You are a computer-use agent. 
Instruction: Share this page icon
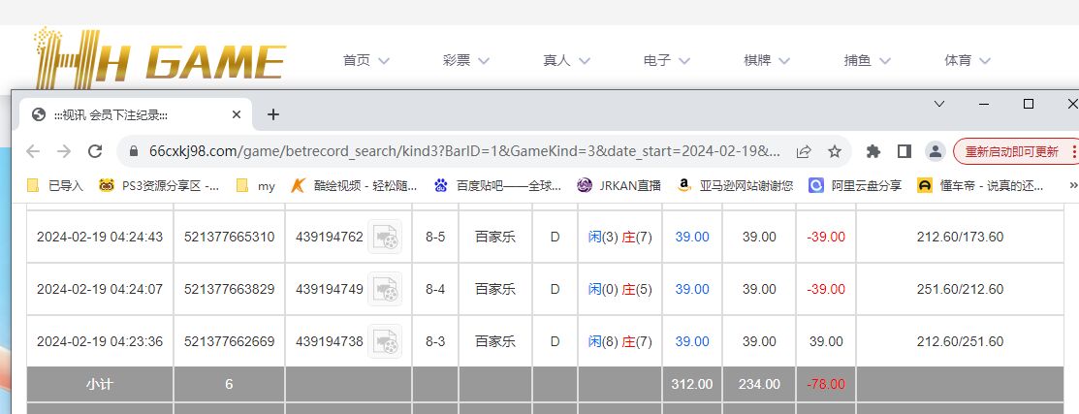803,151
